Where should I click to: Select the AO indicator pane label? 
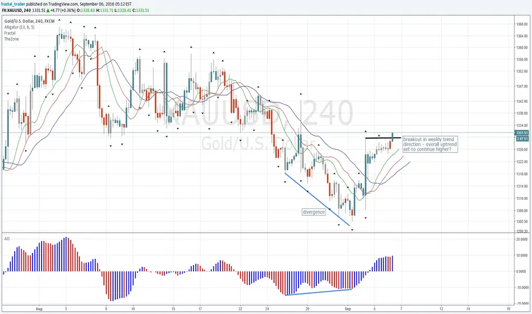tap(7, 239)
